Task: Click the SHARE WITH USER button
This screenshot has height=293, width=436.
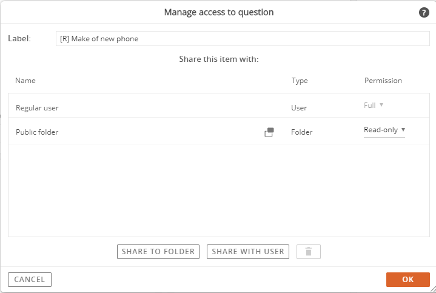Action: pyautogui.click(x=248, y=252)
